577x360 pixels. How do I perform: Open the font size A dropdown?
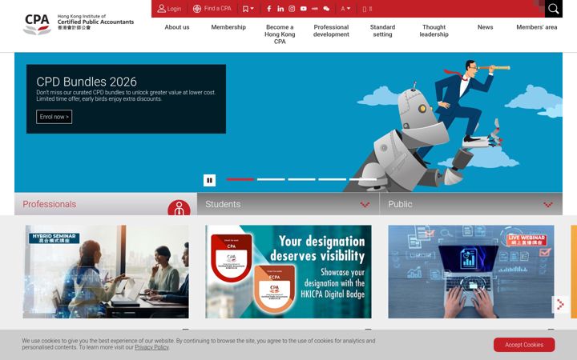[345, 9]
